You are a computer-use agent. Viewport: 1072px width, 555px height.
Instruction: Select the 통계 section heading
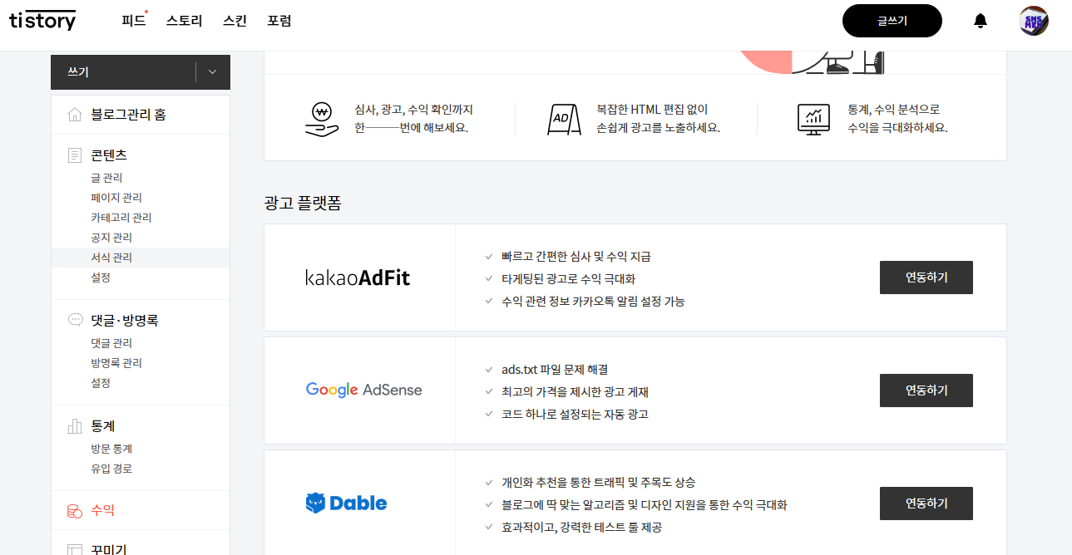(103, 426)
